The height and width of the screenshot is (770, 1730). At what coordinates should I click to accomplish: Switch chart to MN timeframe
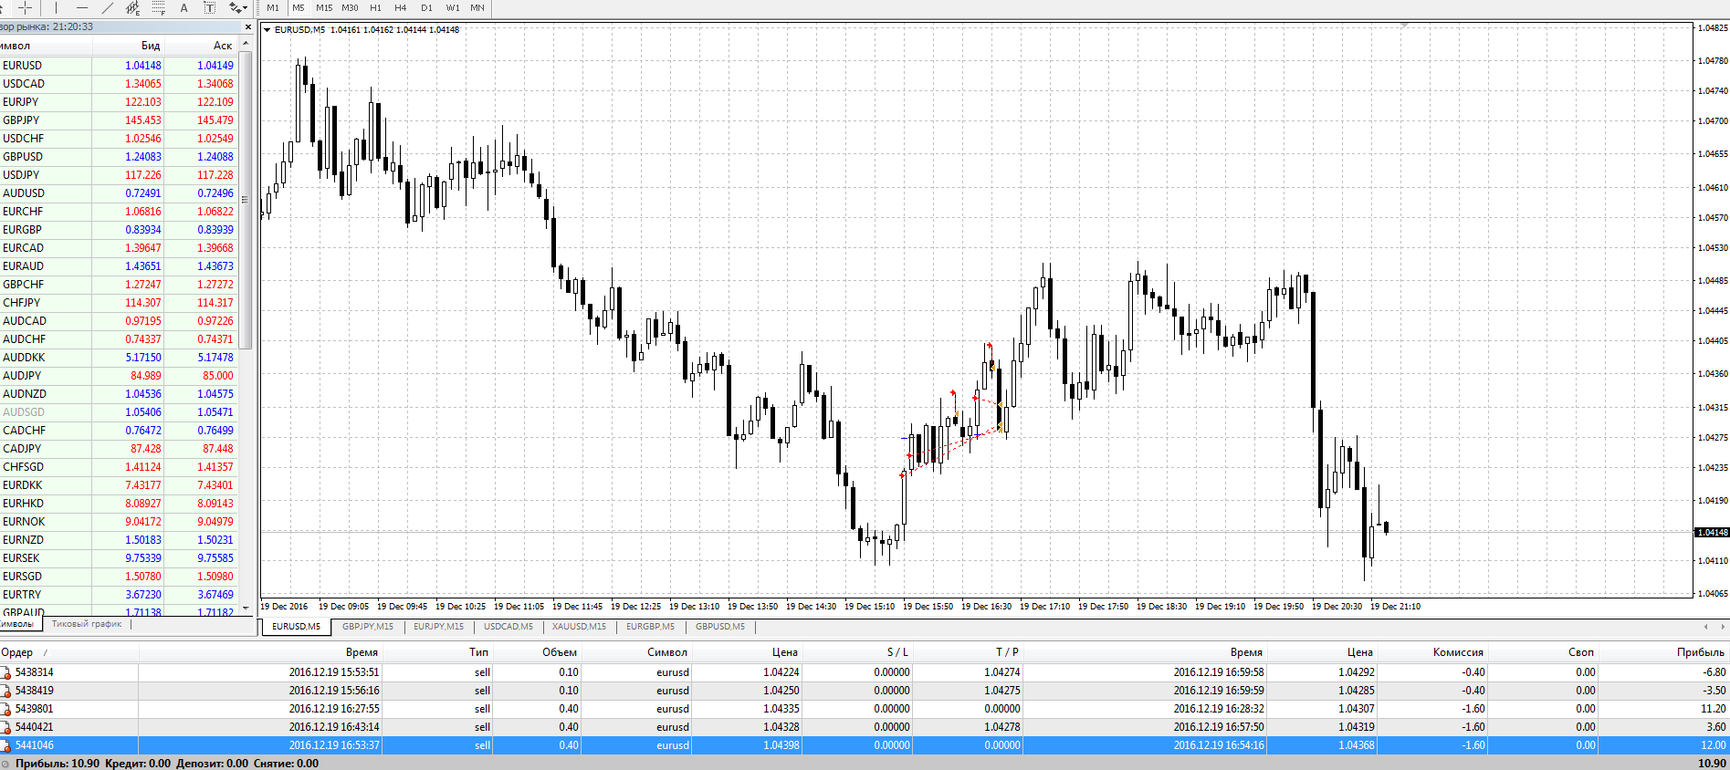pos(477,7)
